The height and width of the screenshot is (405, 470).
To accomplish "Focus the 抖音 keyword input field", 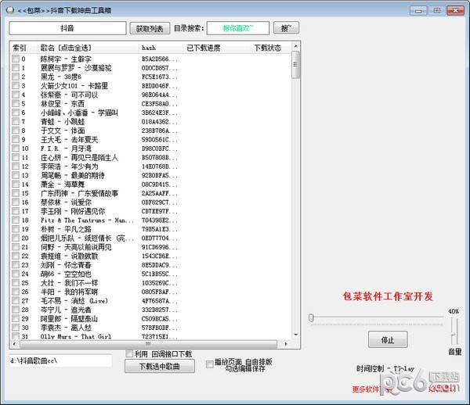I will [67, 28].
